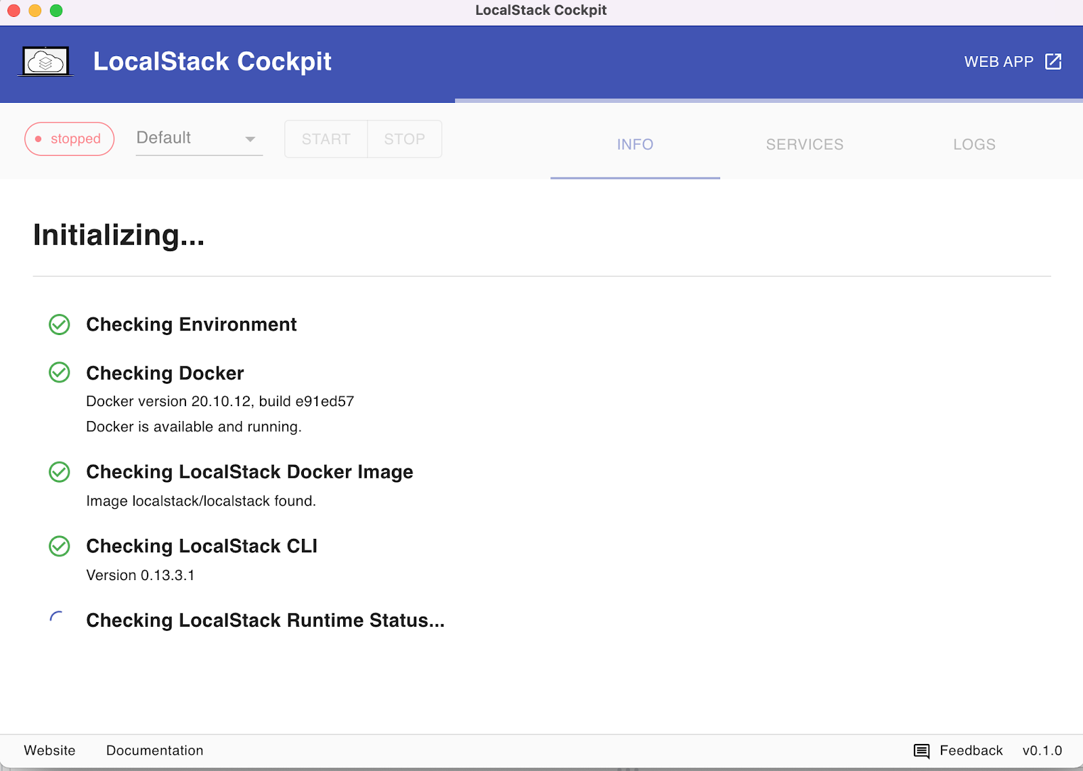Click checkmark icon for Checking LocalStack CLI
Screen dimensions: 1083x771
60,546
